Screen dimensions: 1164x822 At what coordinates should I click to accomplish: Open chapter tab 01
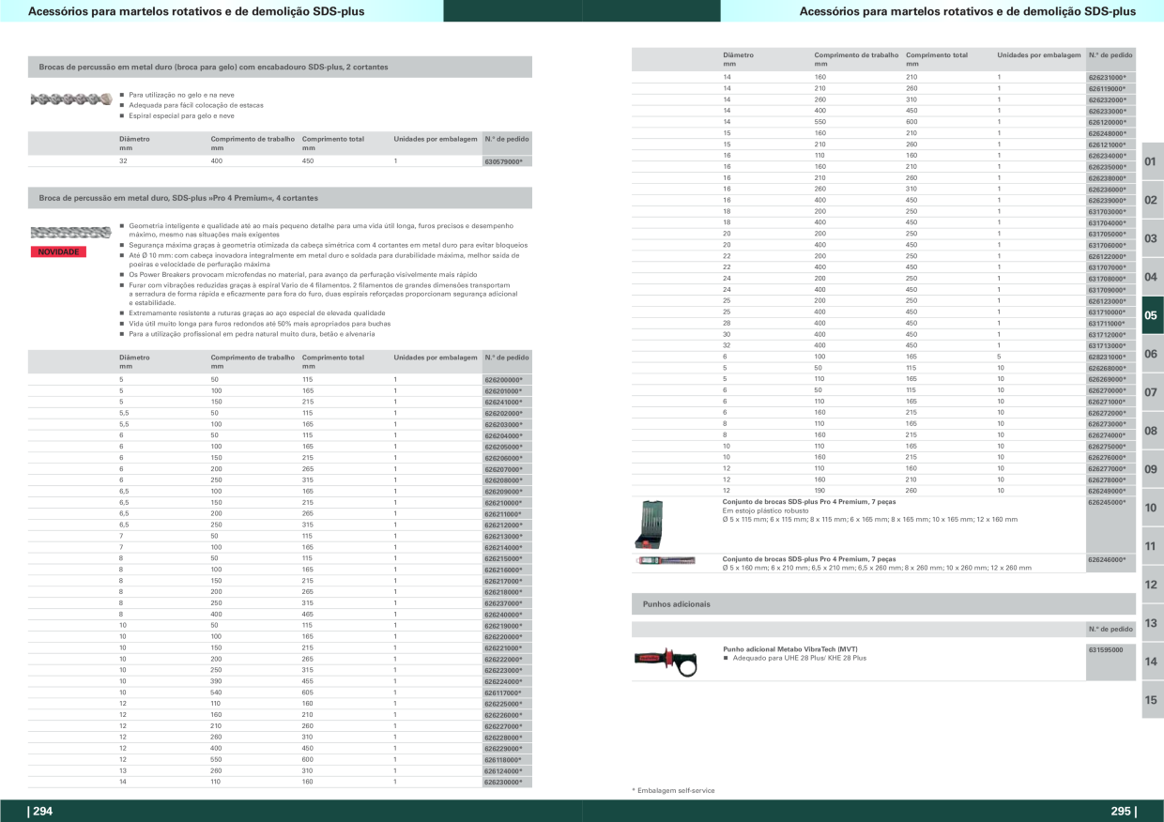pos(1152,162)
